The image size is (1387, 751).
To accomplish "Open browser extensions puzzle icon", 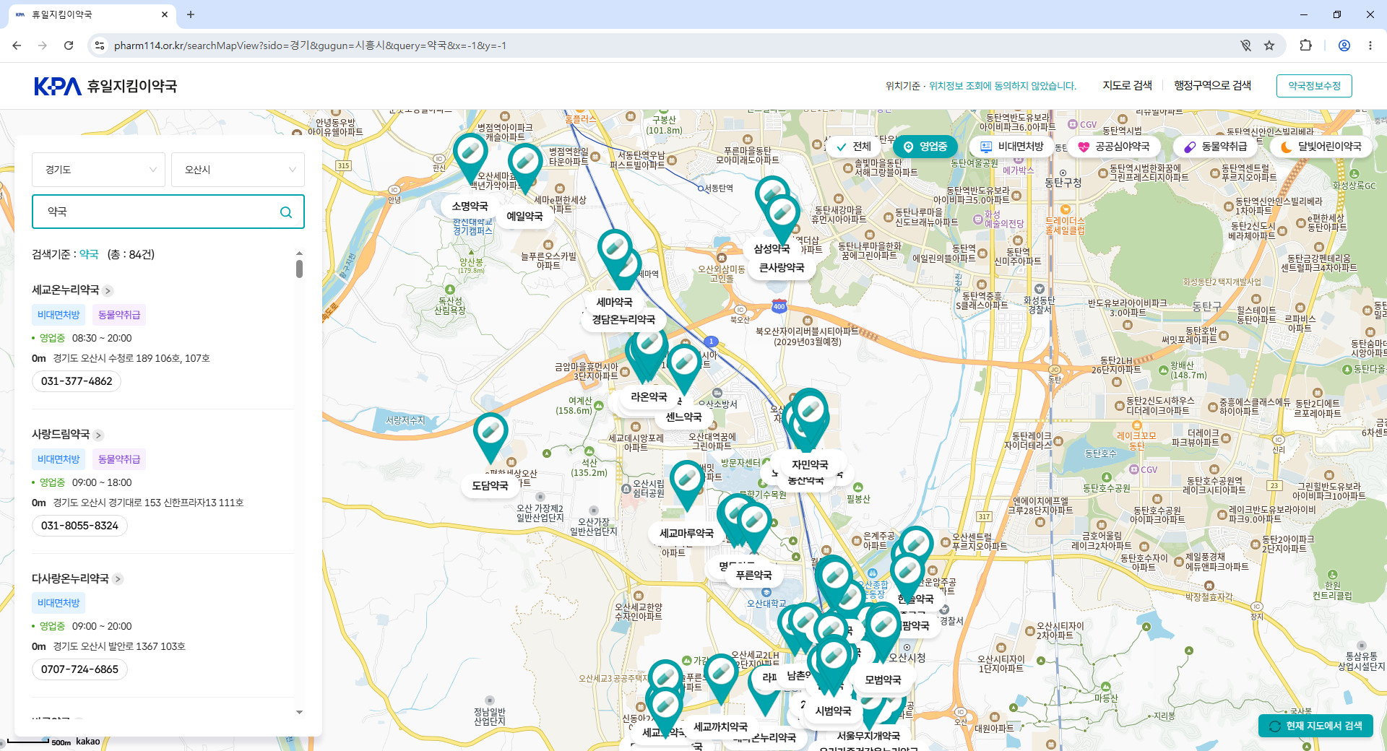I will [1305, 45].
